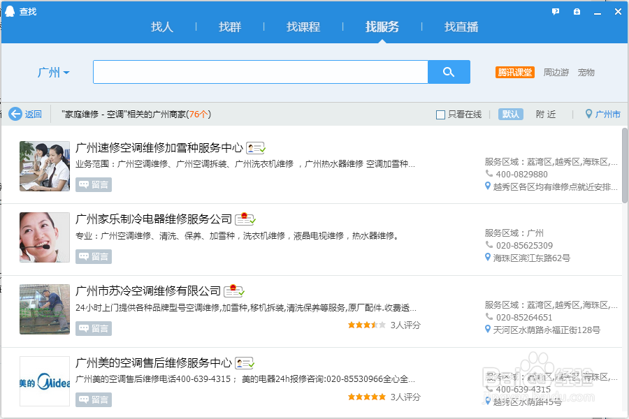
Task: Click address pin beside 海珠区滨江东路62号
Action: pos(488,258)
